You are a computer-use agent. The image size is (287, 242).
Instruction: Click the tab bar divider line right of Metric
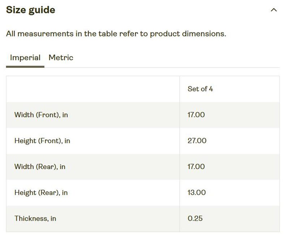tap(162, 67)
